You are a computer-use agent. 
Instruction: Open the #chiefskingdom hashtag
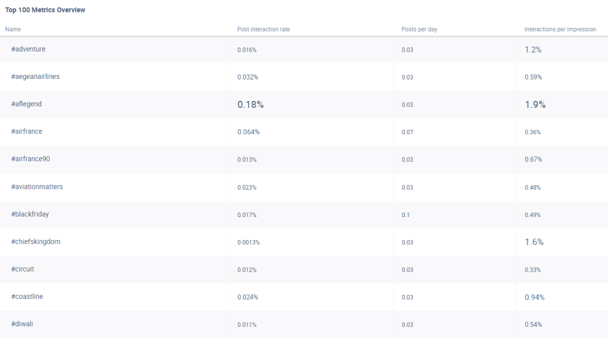(x=36, y=242)
